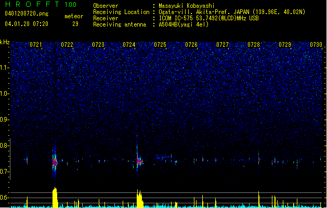Select observer name Masayuki Kobayashi
This screenshot has height=208, width=327.
coord(187,6)
